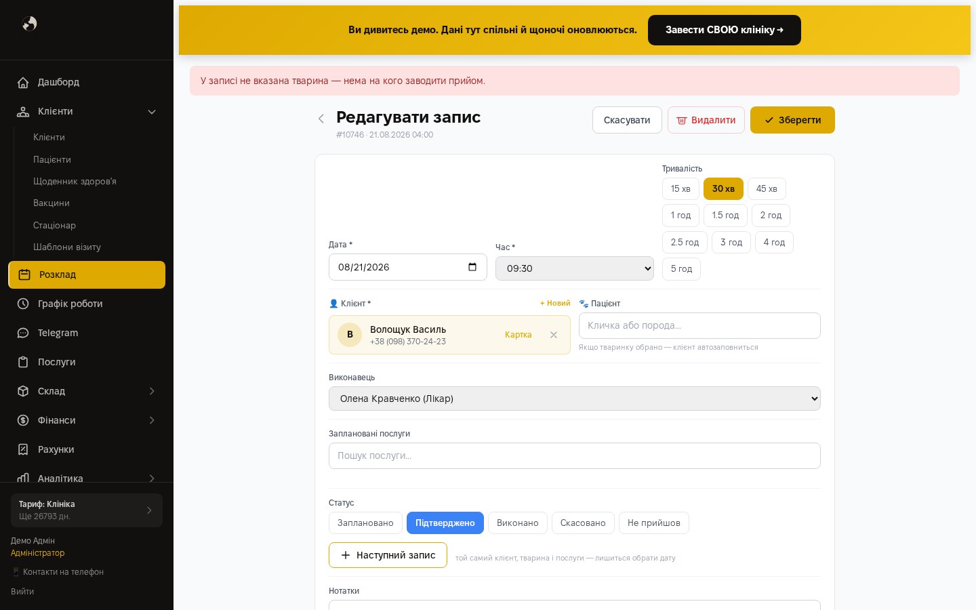The image size is (976, 610).
Task: Click + Новий to add new client
Action: tap(555, 303)
